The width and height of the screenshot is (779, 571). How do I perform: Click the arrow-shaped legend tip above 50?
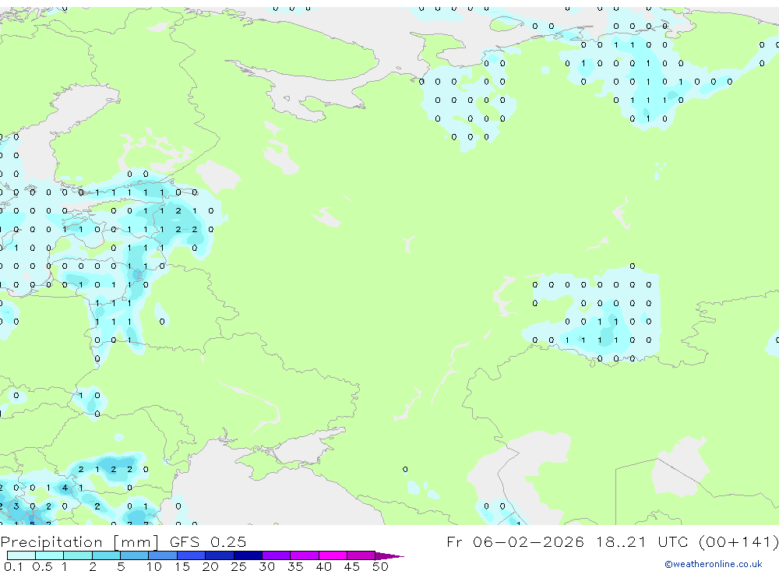[389, 555]
